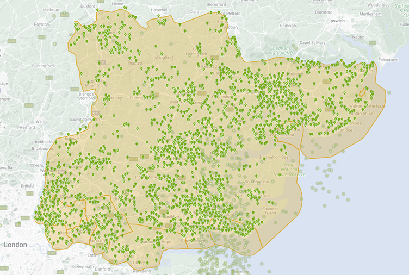Click the Woodbridge label
Image resolution: width=409 pixels, height=275 pixels.
pos(379,5)
